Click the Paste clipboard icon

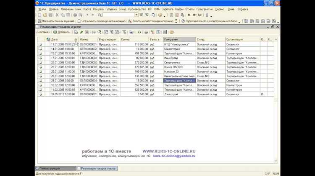tap(68, 15)
